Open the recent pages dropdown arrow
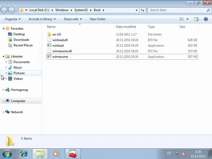Screen dimensions: 212x159 tap(17, 10)
